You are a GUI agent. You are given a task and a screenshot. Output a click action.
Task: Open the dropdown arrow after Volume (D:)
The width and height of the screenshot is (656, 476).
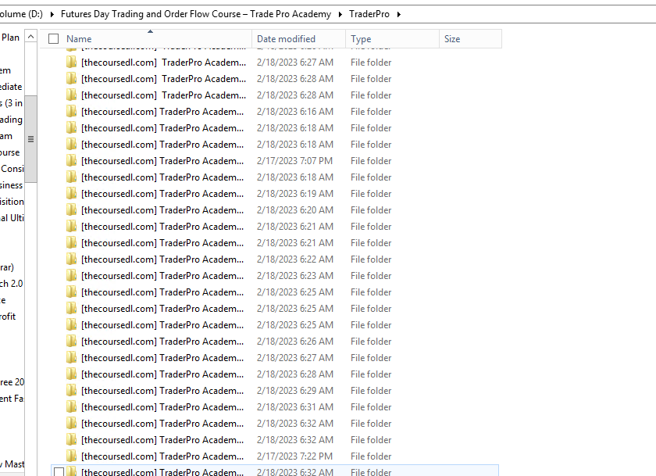52,14
